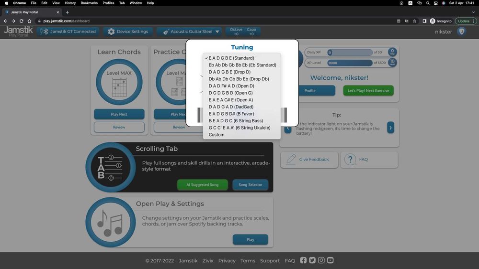Open macOS Spotlight search icon
The image size is (479, 269).
428,3
